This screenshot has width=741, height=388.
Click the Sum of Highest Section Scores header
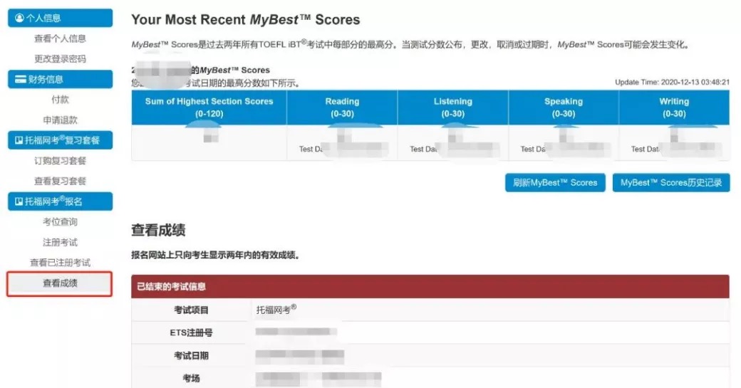click(209, 108)
